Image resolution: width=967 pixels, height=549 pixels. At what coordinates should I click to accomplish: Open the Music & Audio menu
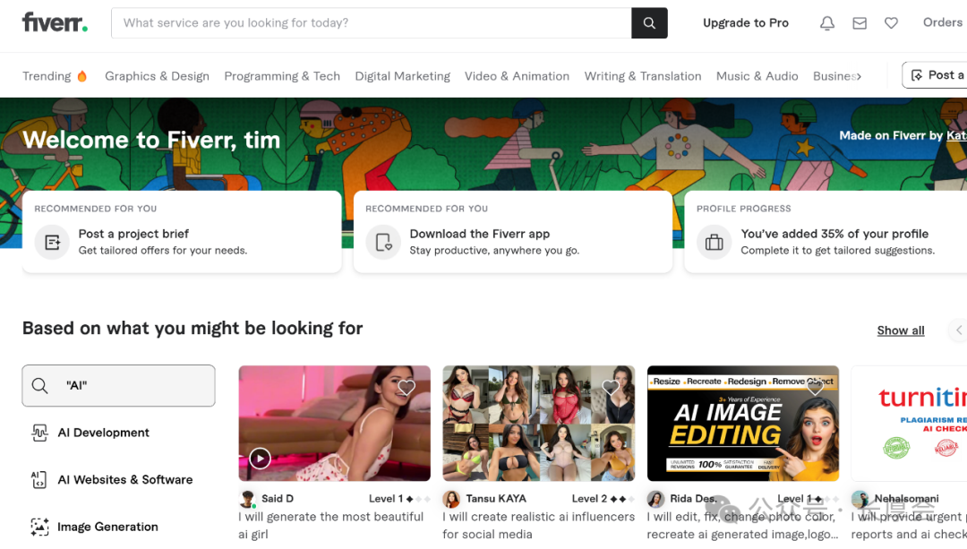(757, 76)
